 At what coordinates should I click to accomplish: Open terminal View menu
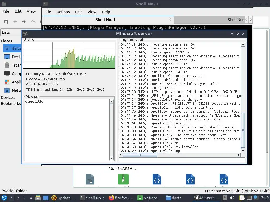[92, 12]
